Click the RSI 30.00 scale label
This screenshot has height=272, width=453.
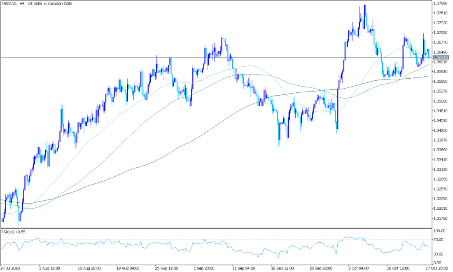tap(439, 254)
